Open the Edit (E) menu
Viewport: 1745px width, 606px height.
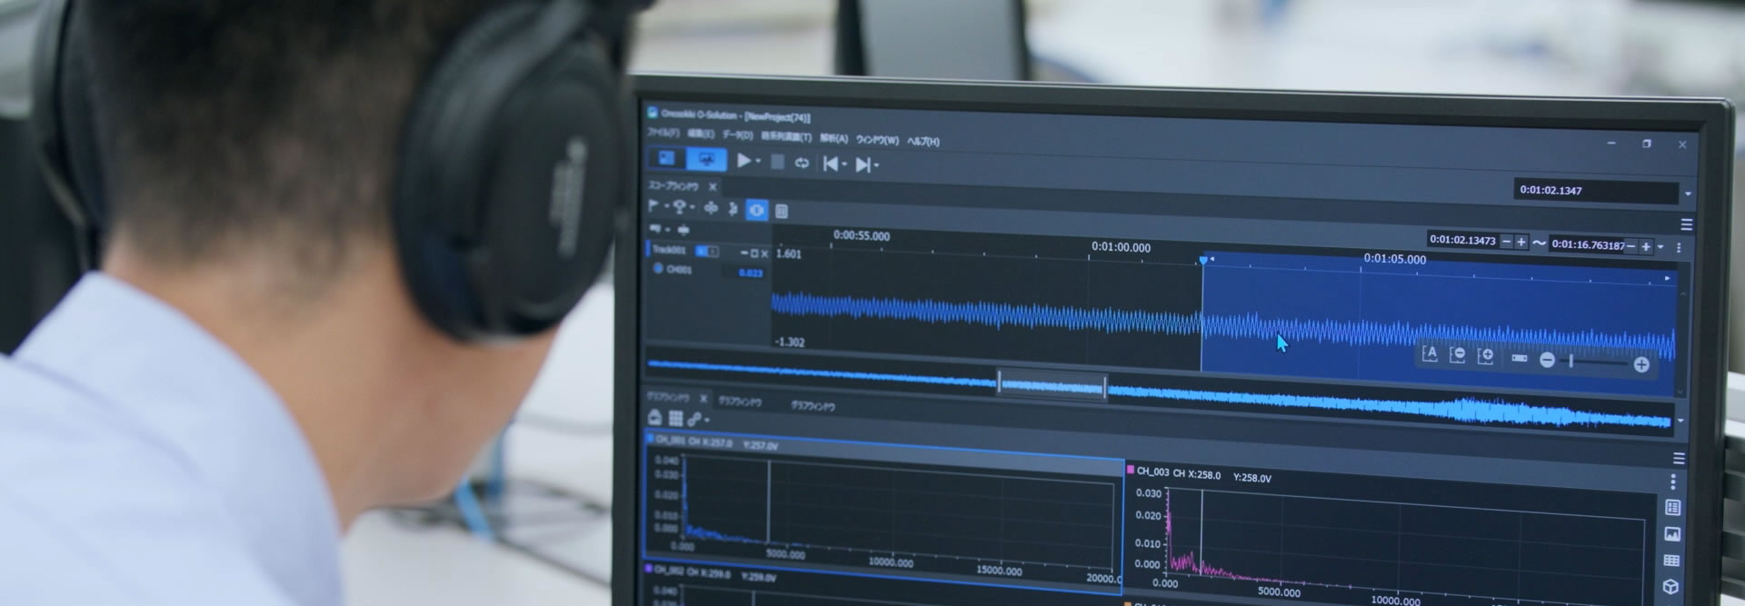point(700,134)
